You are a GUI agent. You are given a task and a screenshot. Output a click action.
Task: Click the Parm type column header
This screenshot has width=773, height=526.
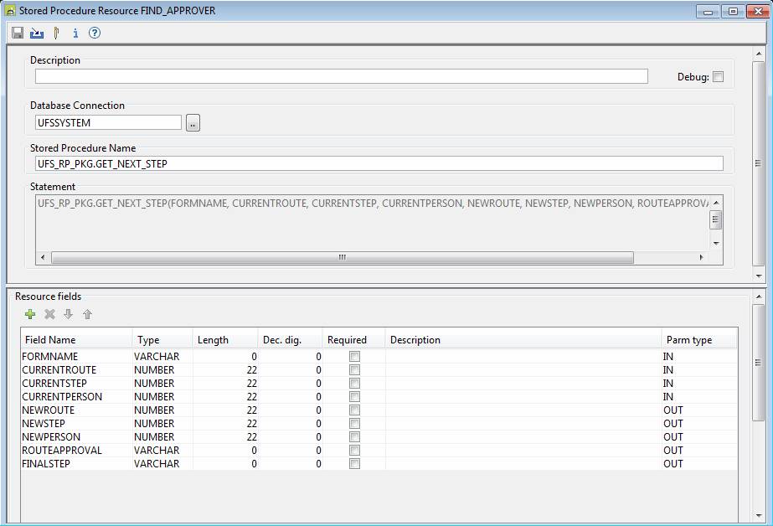tap(697, 340)
